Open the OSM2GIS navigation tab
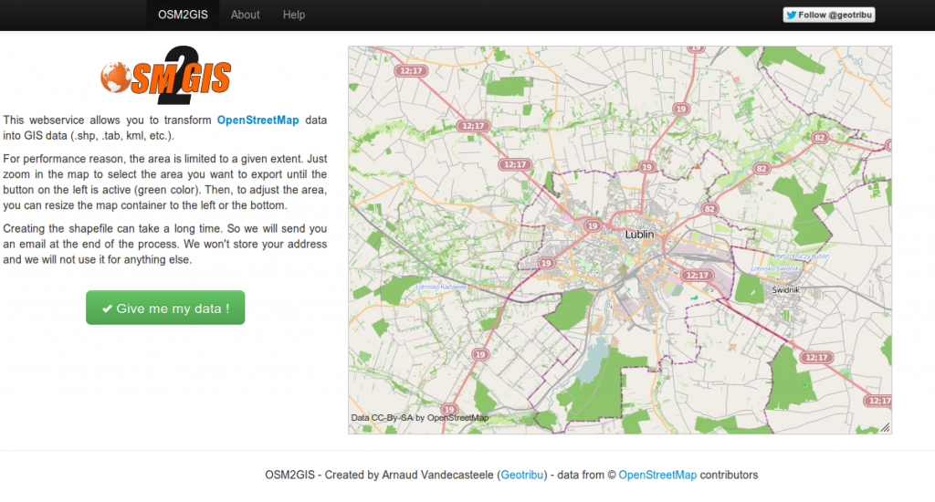The width and height of the screenshot is (935, 502). point(183,15)
